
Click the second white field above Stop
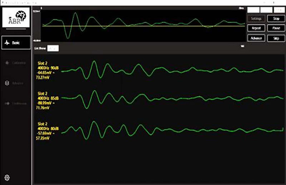pos(266,9)
